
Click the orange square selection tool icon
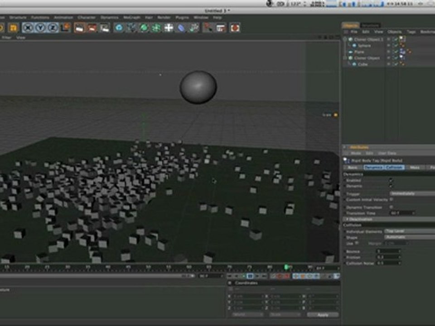click(13, 28)
